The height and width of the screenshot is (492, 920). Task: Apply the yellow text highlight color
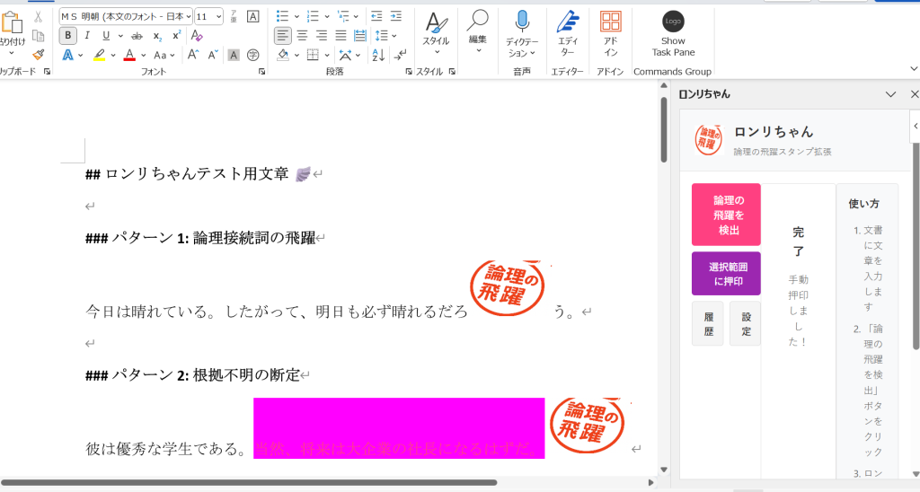click(x=99, y=55)
